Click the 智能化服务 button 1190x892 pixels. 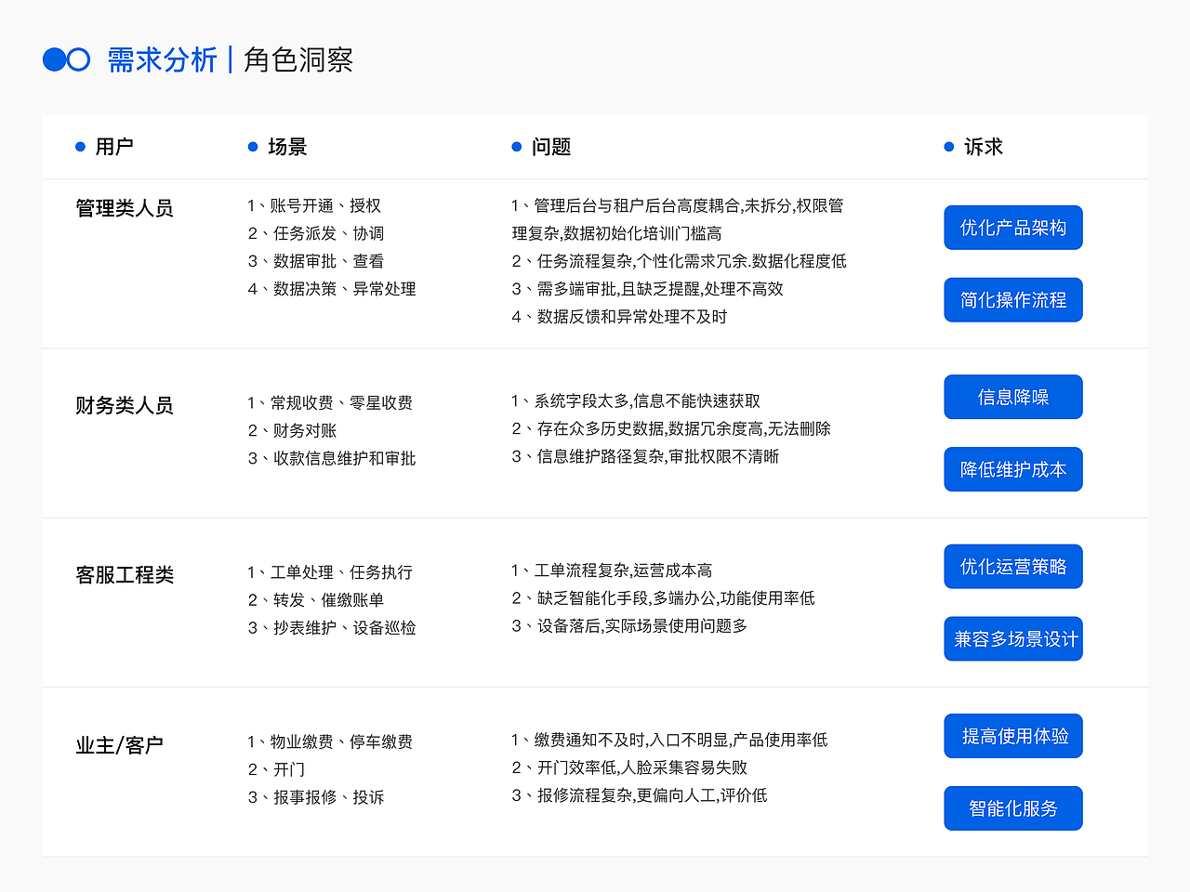1012,807
